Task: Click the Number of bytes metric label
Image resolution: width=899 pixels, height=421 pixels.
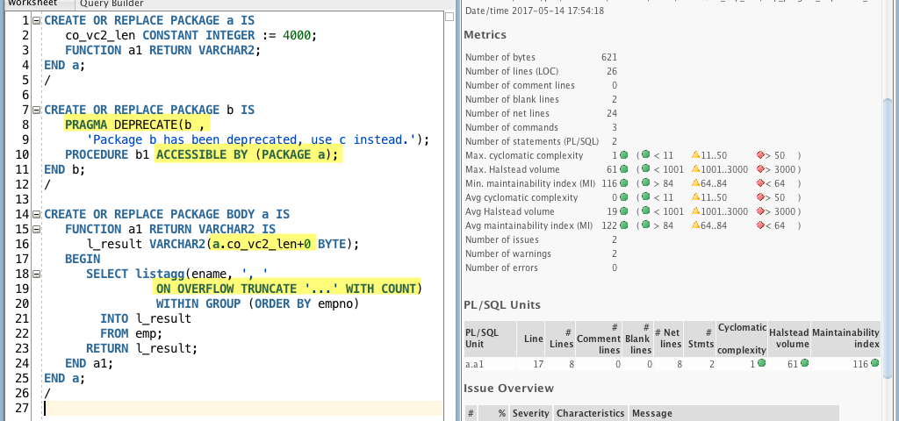Action: (500, 57)
